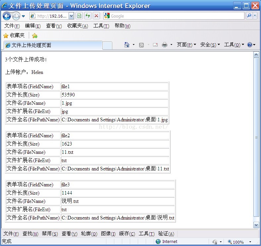
Task: Open developer toolbar 查看(V) menu
Action: 70,234
